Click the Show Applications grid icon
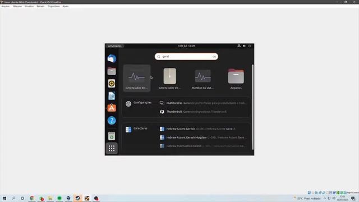The image size is (359, 202). click(x=112, y=148)
